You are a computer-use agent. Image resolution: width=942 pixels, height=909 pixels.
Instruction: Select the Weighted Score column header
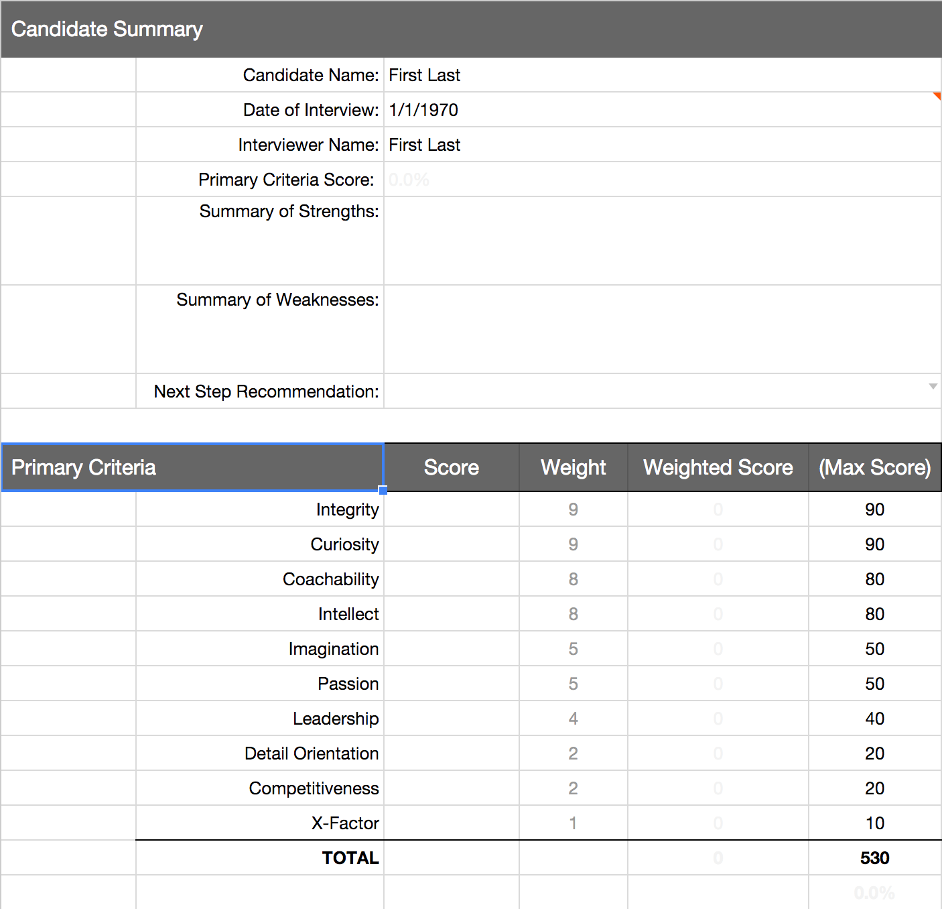(x=718, y=467)
